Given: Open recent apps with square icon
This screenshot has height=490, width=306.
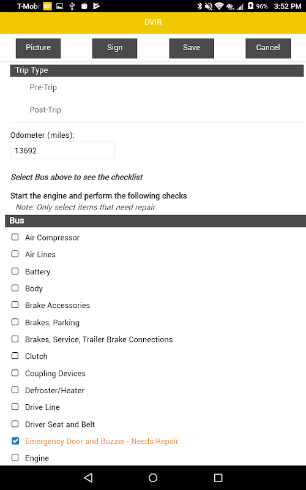Looking at the screenshot, I should pyautogui.click(x=218, y=477).
